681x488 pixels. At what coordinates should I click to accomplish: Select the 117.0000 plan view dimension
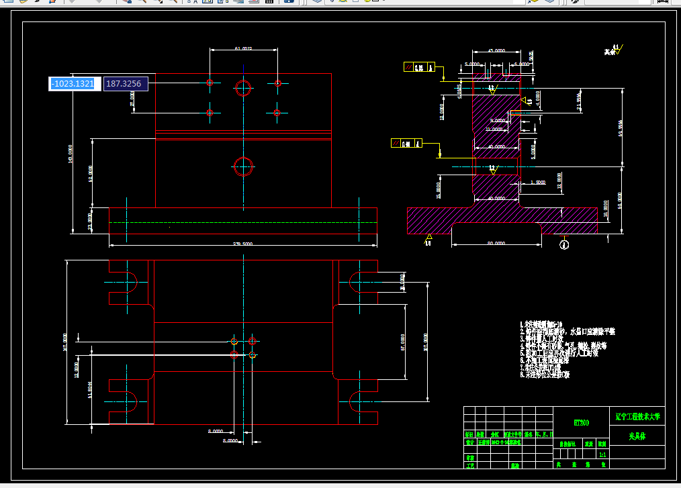[x=65, y=342]
